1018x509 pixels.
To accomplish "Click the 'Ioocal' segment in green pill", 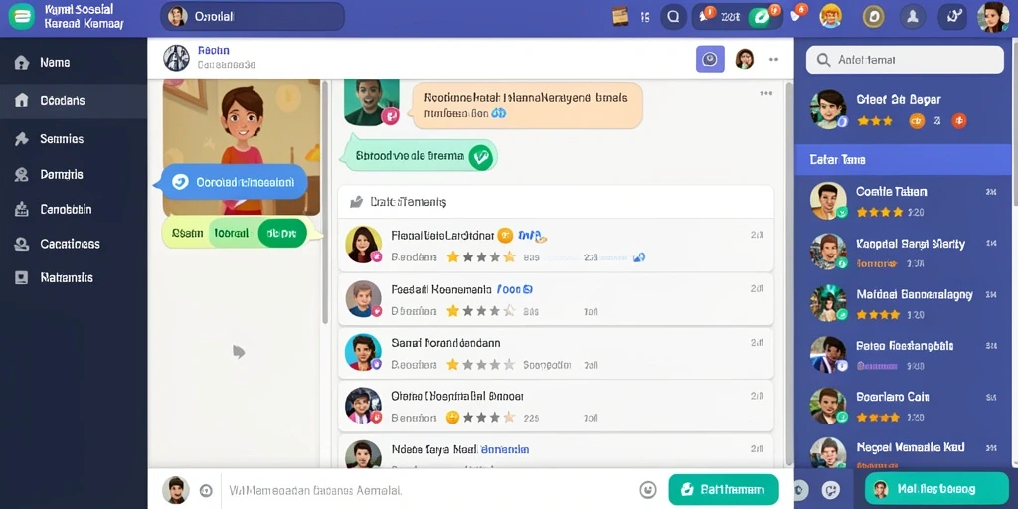I will tap(231, 233).
